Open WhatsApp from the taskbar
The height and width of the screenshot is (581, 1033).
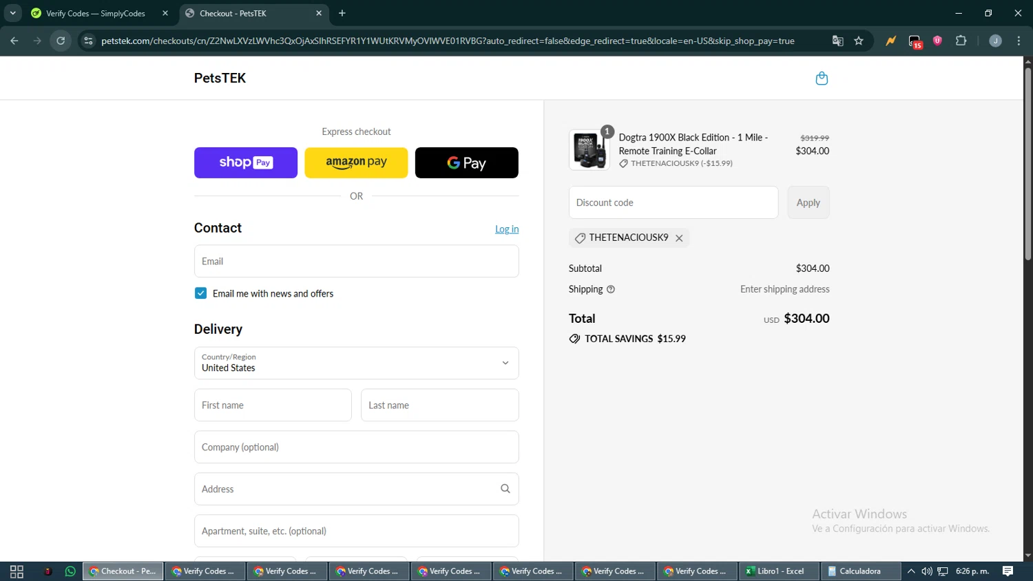coord(70,571)
